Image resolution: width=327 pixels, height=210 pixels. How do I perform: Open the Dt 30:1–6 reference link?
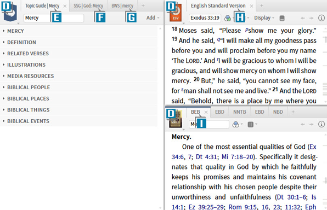click(x=291, y=197)
